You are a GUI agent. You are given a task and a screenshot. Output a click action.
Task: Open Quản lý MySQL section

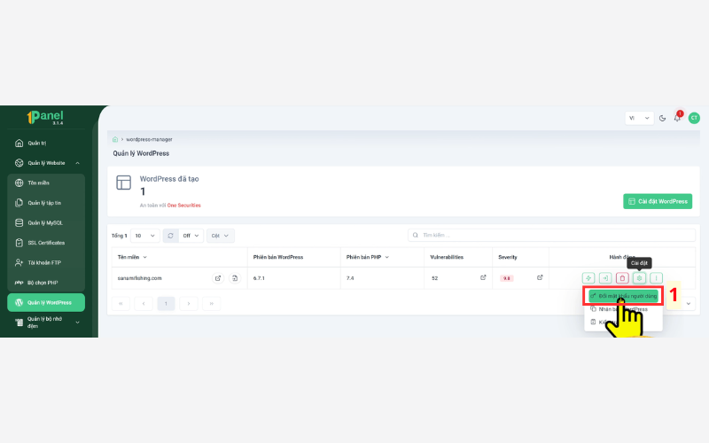click(x=46, y=222)
